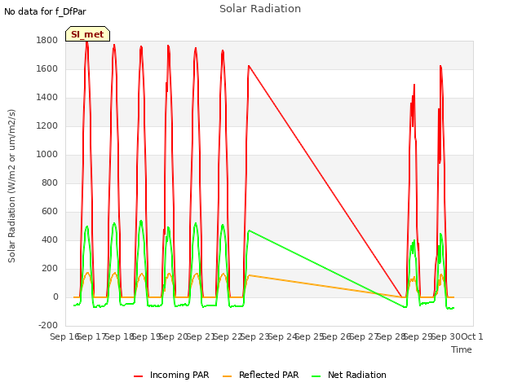Click the y-axis label Solar Radiation (W/m2 or um/m2/s)
Screen dimensions: 522x391
(x=11, y=186)
